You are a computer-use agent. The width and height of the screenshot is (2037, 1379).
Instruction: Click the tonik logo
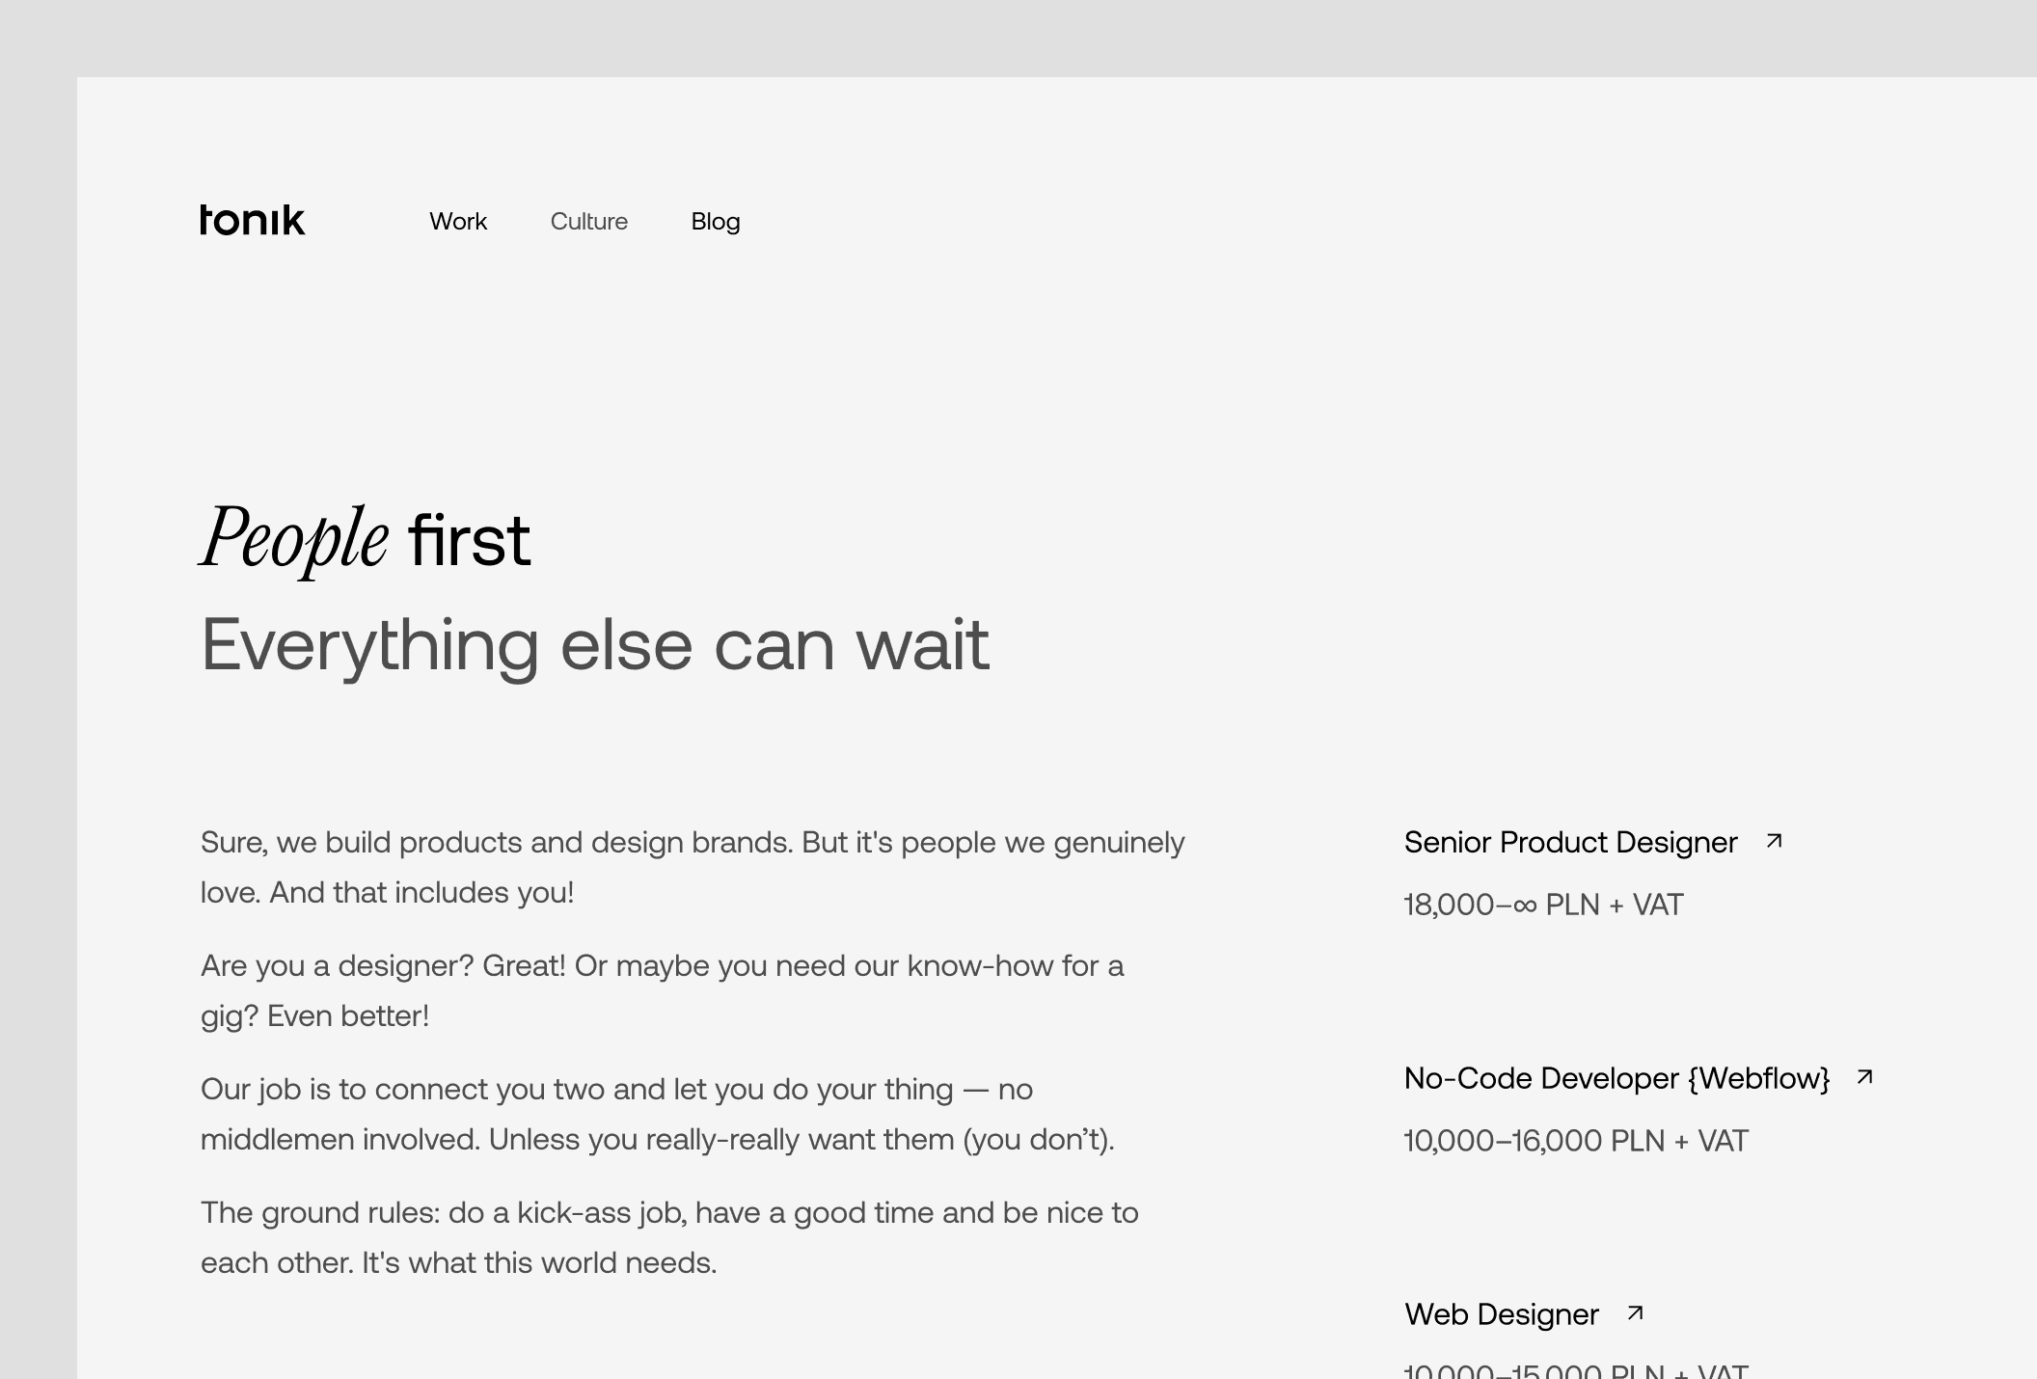253,220
